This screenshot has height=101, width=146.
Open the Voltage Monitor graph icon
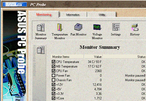(97, 27)
